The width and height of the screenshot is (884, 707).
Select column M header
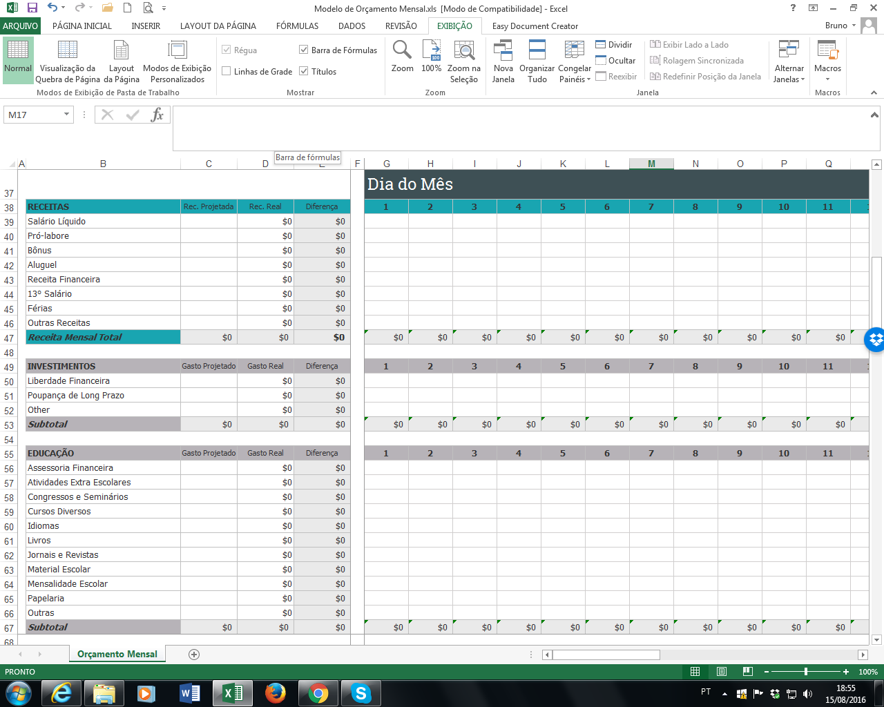651,164
